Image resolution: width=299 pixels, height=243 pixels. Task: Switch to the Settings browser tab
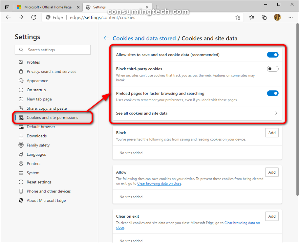click(117, 7)
